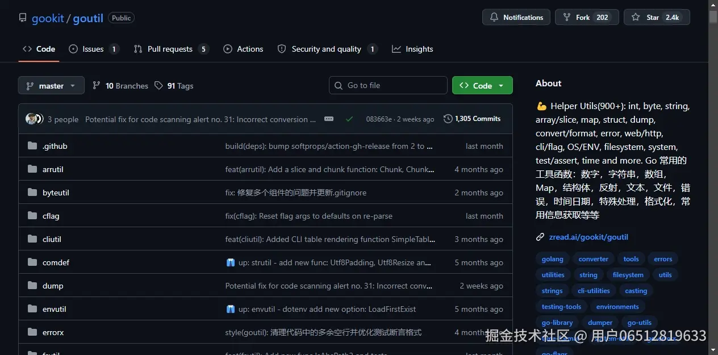The image size is (718, 355).
Task: Open the Pull requests tab
Action: click(171, 49)
